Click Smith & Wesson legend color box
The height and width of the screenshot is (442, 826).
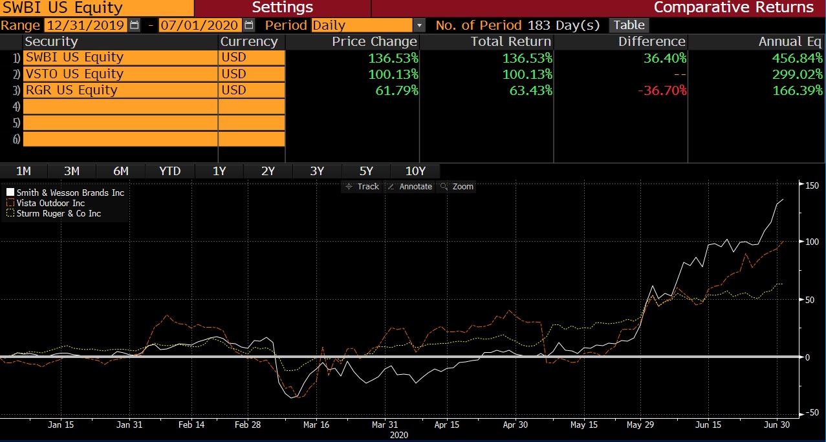click(x=10, y=193)
